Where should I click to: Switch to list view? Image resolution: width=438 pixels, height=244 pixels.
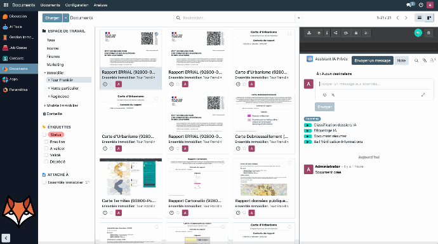420,18
